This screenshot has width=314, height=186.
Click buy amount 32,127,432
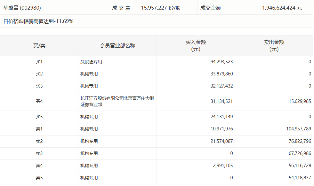coord(221,86)
